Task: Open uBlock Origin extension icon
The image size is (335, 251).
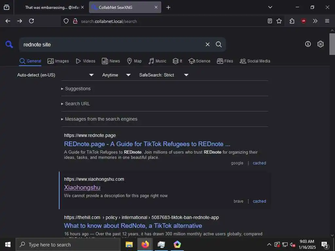Action: pyautogui.click(x=303, y=21)
